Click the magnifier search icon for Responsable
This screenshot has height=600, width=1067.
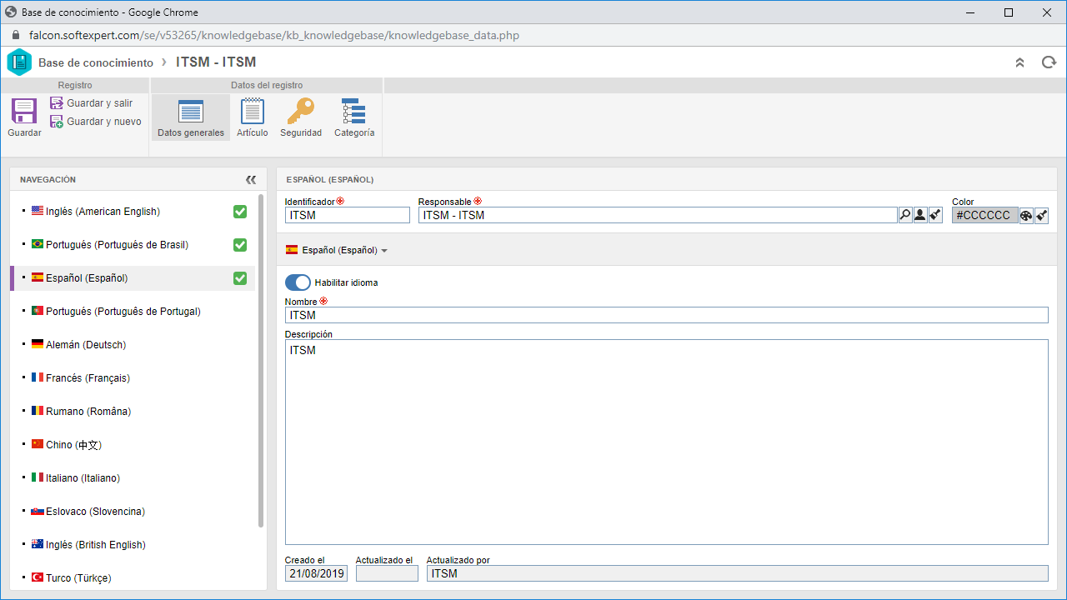coord(905,215)
